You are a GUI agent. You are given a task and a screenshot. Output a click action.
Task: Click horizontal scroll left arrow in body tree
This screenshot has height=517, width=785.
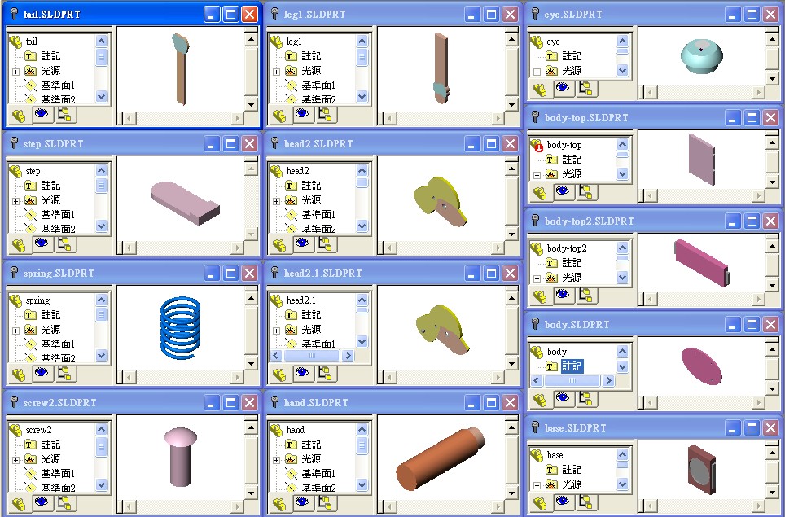pos(537,381)
